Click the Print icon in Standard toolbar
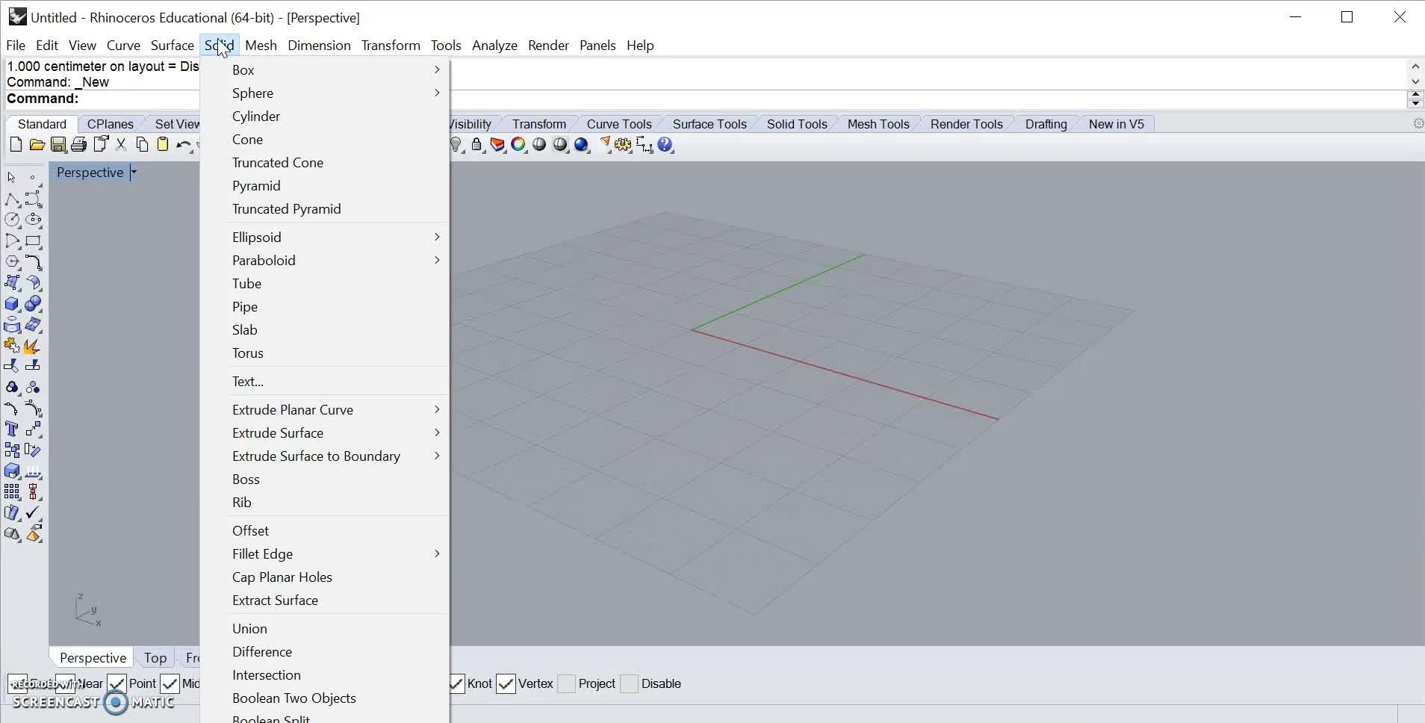The image size is (1425, 723). pyautogui.click(x=78, y=145)
